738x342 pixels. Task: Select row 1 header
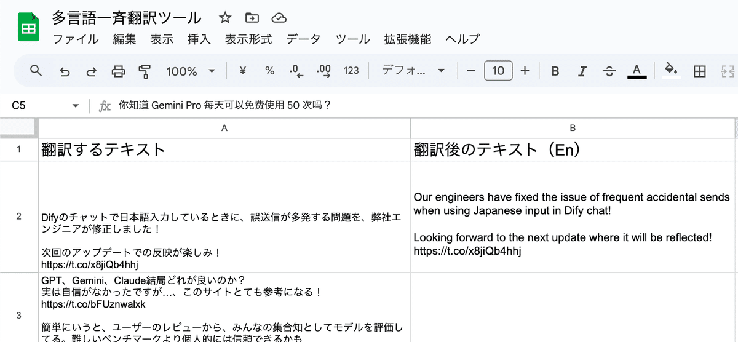(x=19, y=149)
